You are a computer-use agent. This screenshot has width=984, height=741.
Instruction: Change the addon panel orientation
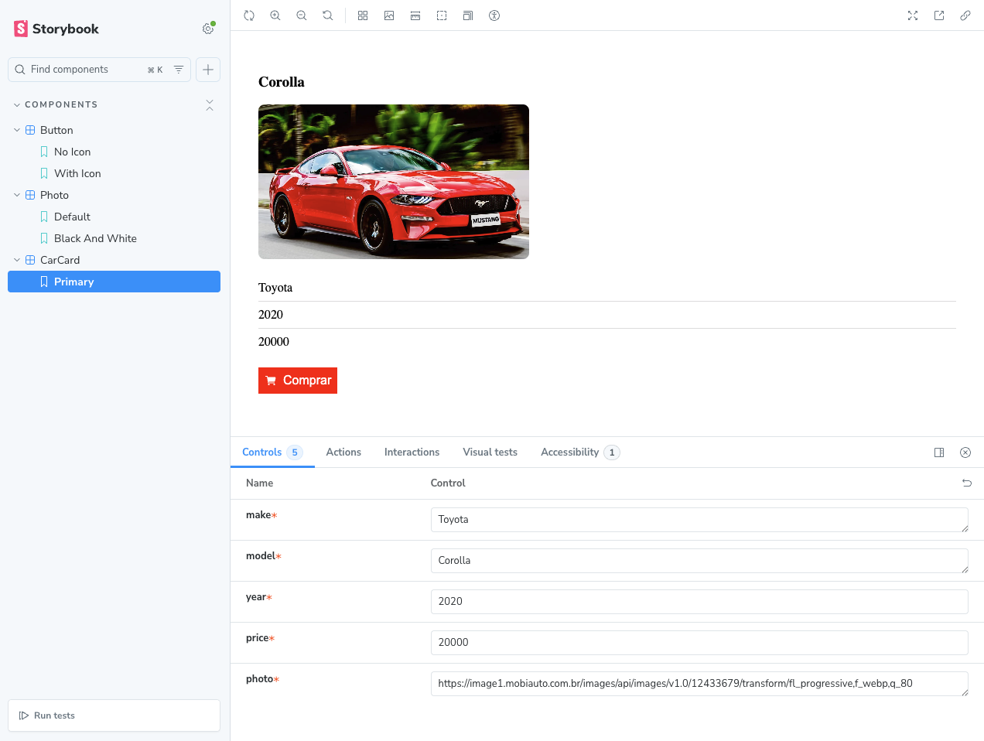pos(939,452)
